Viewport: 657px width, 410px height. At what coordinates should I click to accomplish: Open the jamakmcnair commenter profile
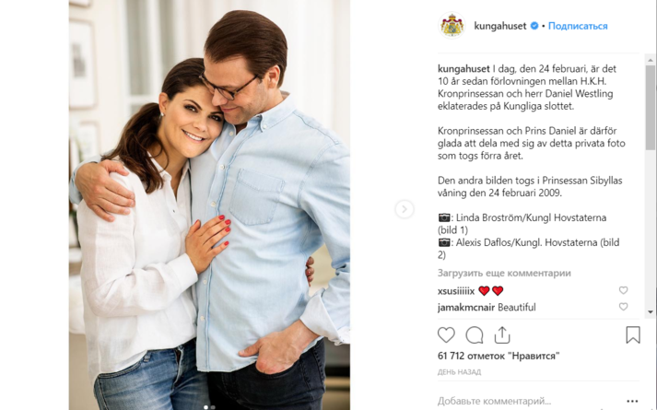(x=466, y=308)
